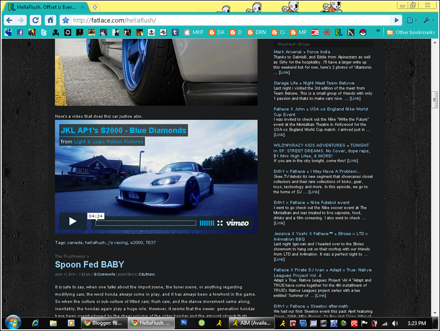Open the Facebook bookmark icon
Screen dimensions: 440x331
pyautogui.click(x=20, y=32)
